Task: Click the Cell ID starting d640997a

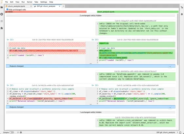Action: [136, 71]
